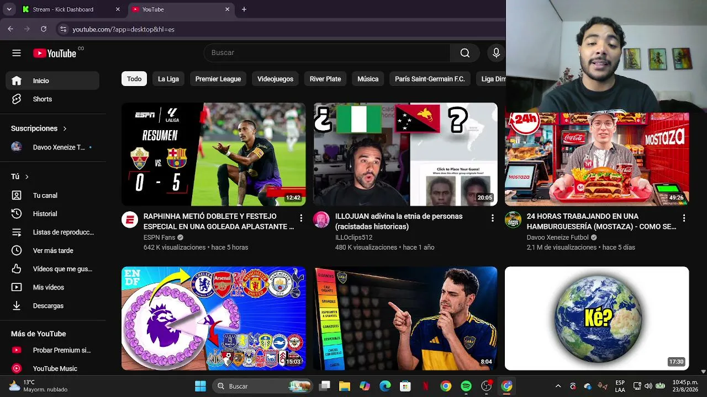Viewport: 707px width, 397px height.
Task: Open Probar Premium in the sidebar
Action: [52, 350]
